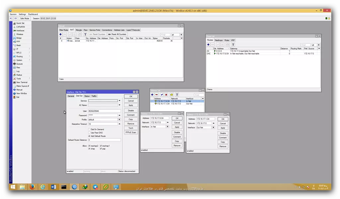Uncheck the pap allow checkbox
This screenshot has width=340, height=199.
pyautogui.click(x=101, y=149)
